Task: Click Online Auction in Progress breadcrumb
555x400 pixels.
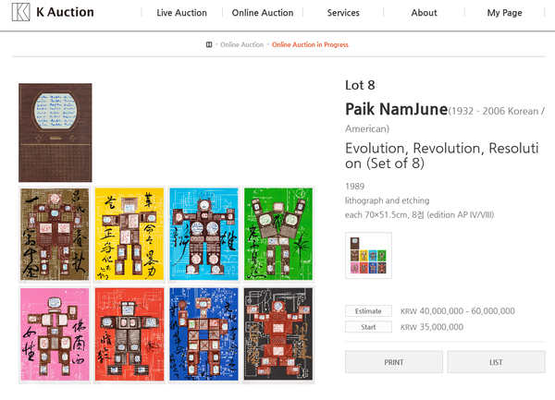Action: tap(310, 44)
